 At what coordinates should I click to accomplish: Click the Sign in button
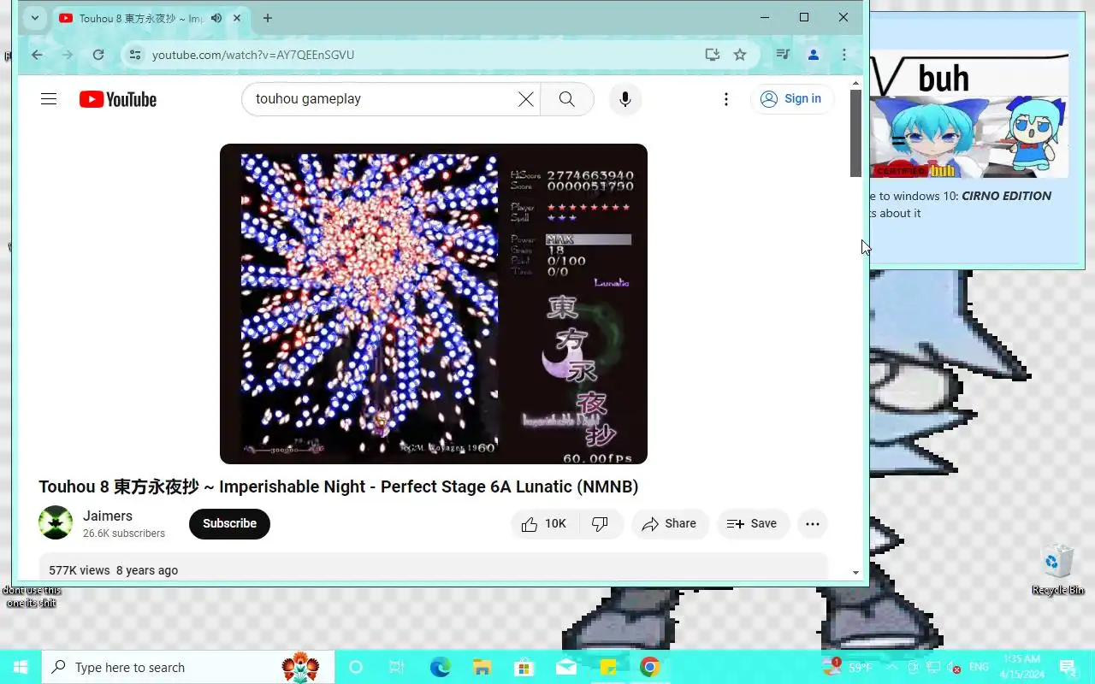coord(792,99)
